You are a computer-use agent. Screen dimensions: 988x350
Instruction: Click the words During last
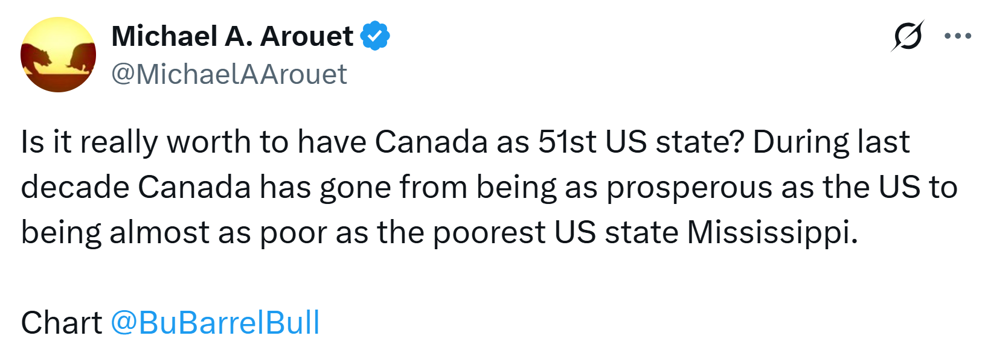coord(831,142)
